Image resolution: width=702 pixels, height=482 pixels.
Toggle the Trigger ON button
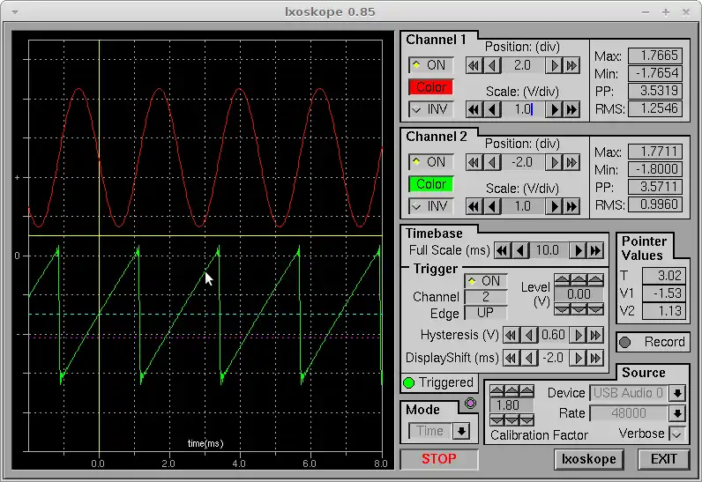(x=485, y=281)
